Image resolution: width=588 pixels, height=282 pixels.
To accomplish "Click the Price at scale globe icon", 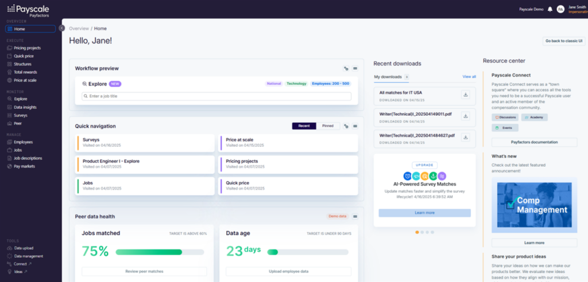I will (x=10, y=80).
